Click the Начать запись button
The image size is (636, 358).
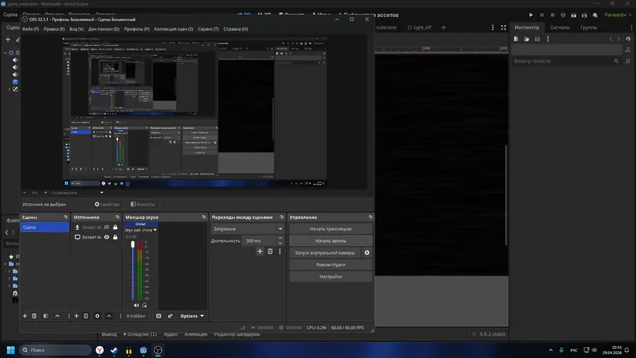(331, 241)
